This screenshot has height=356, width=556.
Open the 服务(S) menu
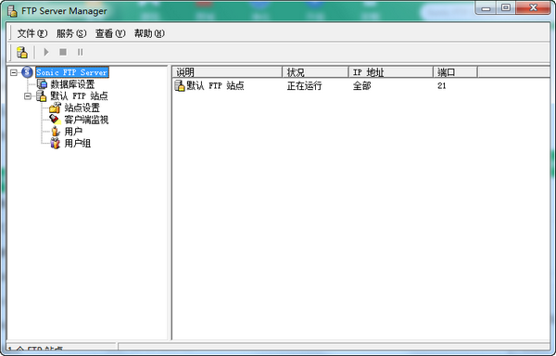[x=71, y=33]
